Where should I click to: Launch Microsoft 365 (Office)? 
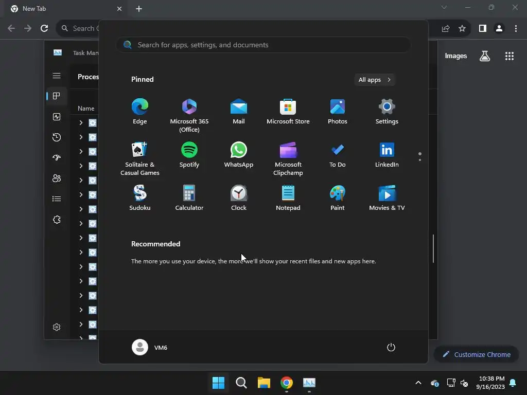(x=189, y=115)
